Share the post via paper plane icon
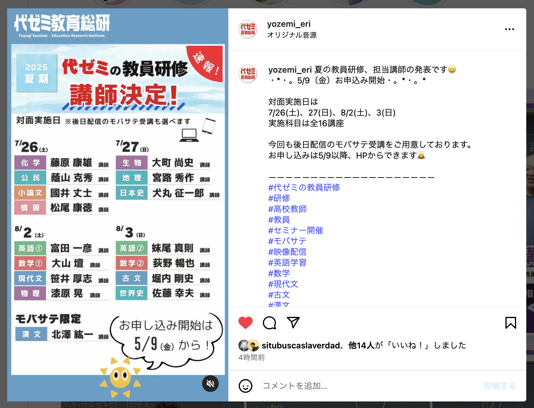534x408 pixels. (x=293, y=323)
